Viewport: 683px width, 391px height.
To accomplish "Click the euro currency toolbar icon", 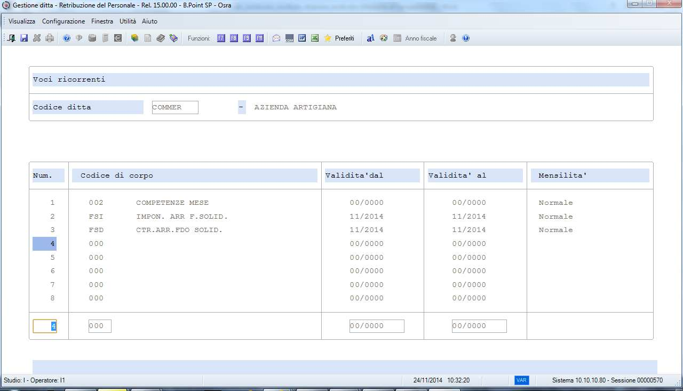I will (x=118, y=38).
